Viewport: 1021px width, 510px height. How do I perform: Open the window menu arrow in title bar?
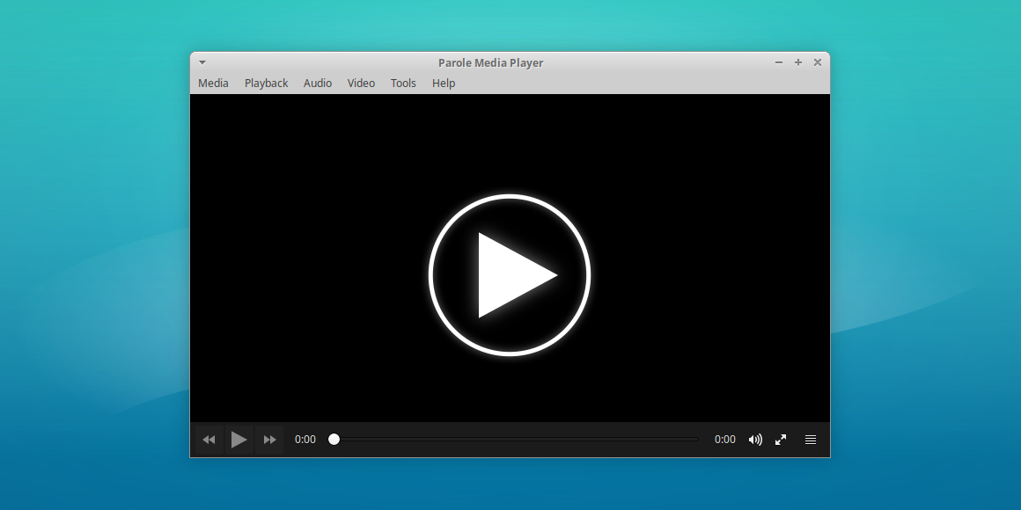pyautogui.click(x=202, y=63)
